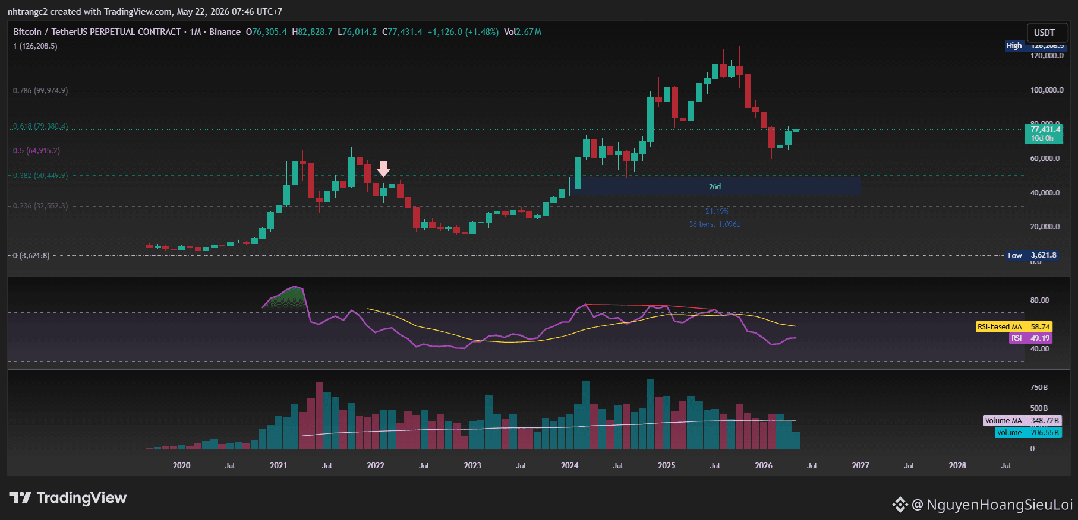Click 2027 on the time axis
Viewport: 1078px width, 520px height.
click(x=860, y=466)
